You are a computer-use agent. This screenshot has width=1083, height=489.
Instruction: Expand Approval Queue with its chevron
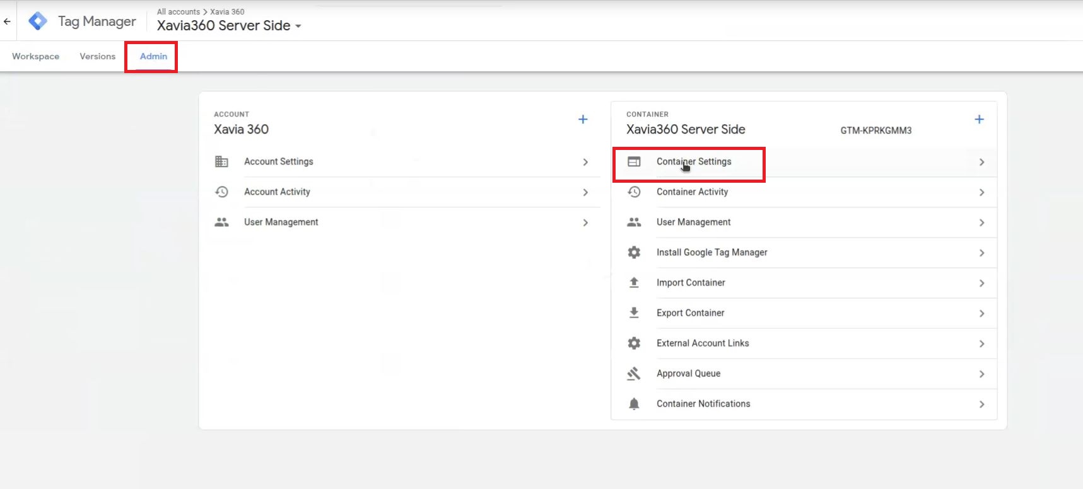pyautogui.click(x=981, y=374)
